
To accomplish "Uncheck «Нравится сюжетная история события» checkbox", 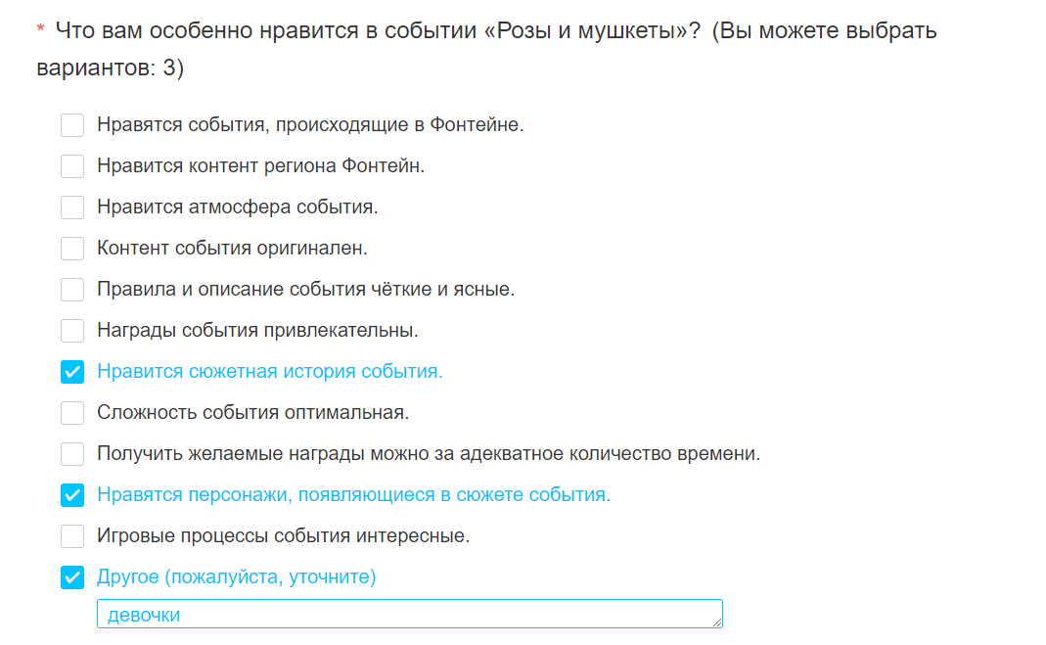I will click(x=72, y=372).
